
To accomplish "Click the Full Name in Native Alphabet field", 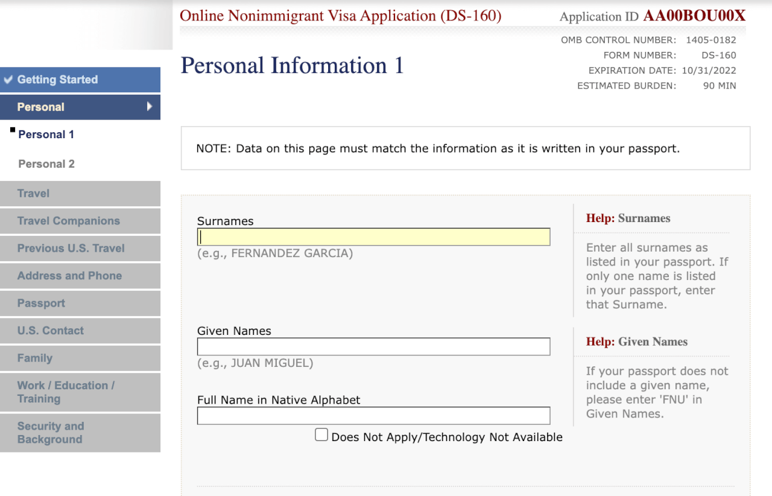I will [x=373, y=416].
